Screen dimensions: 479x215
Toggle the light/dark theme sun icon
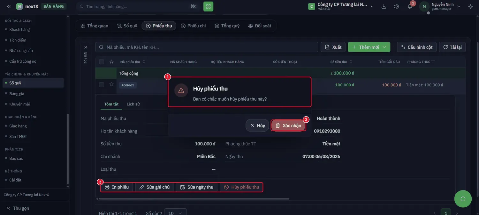pos(470,6)
